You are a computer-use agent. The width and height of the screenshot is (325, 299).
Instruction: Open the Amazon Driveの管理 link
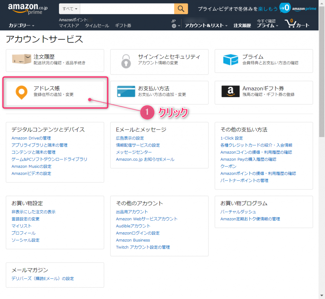click(31, 138)
